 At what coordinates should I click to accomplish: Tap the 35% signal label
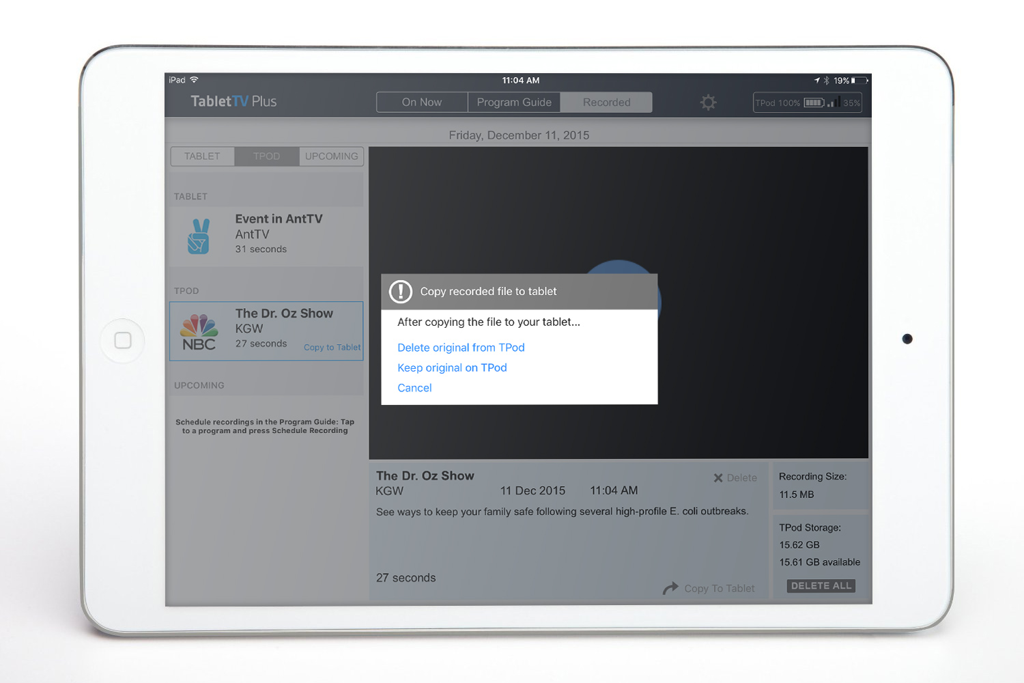[x=851, y=103]
